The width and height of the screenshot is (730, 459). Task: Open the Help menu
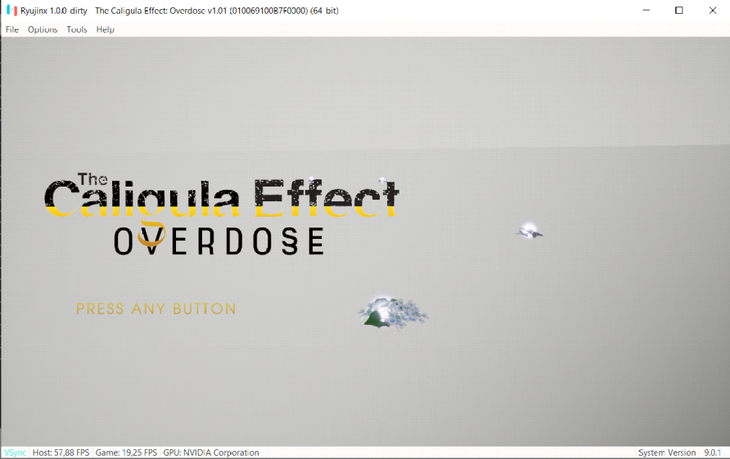pos(106,29)
